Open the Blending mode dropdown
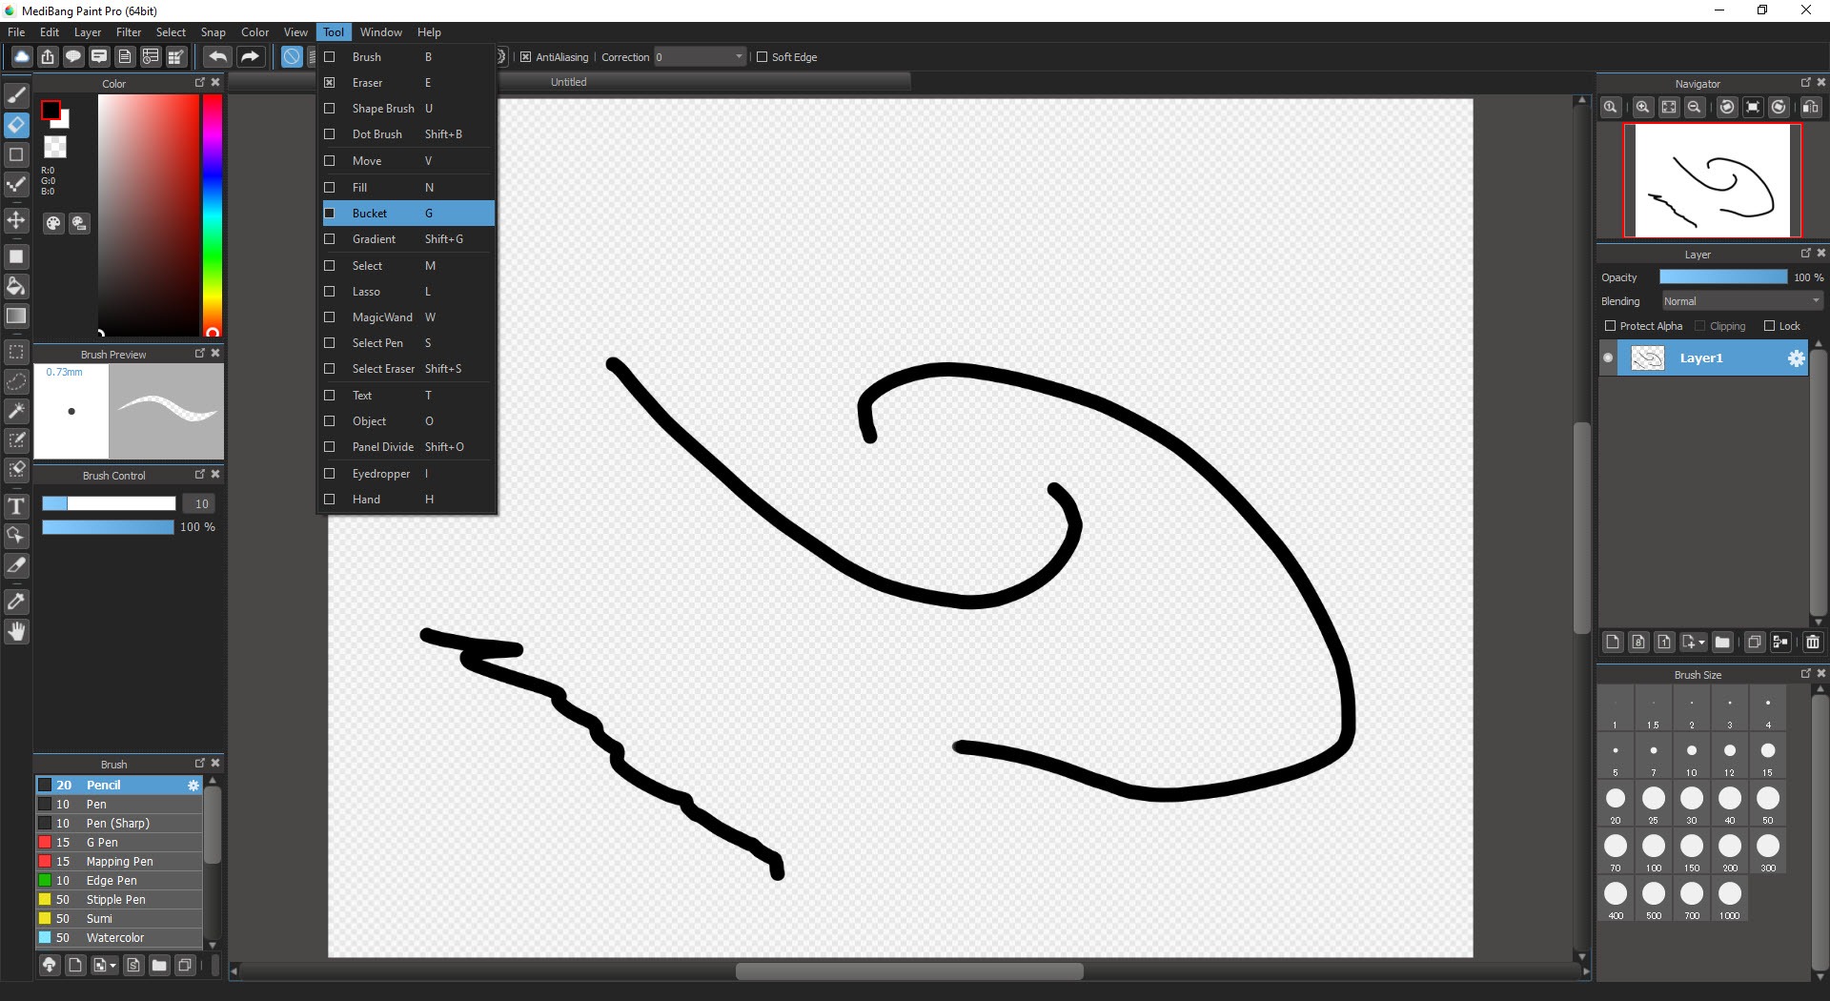The height and width of the screenshot is (1001, 1830). pyautogui.click(x=1741, y=301)
